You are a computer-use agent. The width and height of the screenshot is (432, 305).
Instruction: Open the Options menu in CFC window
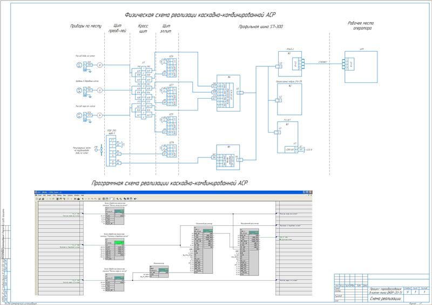tap(70, 195)
